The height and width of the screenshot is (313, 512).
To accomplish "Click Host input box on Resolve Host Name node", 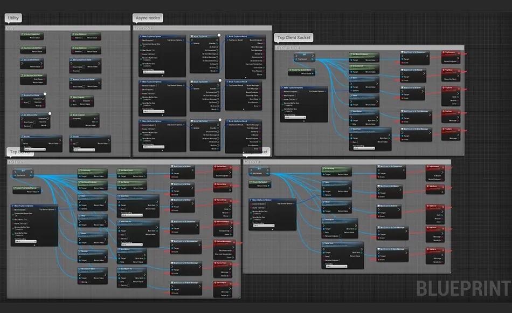I will click(x=30, y=103).
